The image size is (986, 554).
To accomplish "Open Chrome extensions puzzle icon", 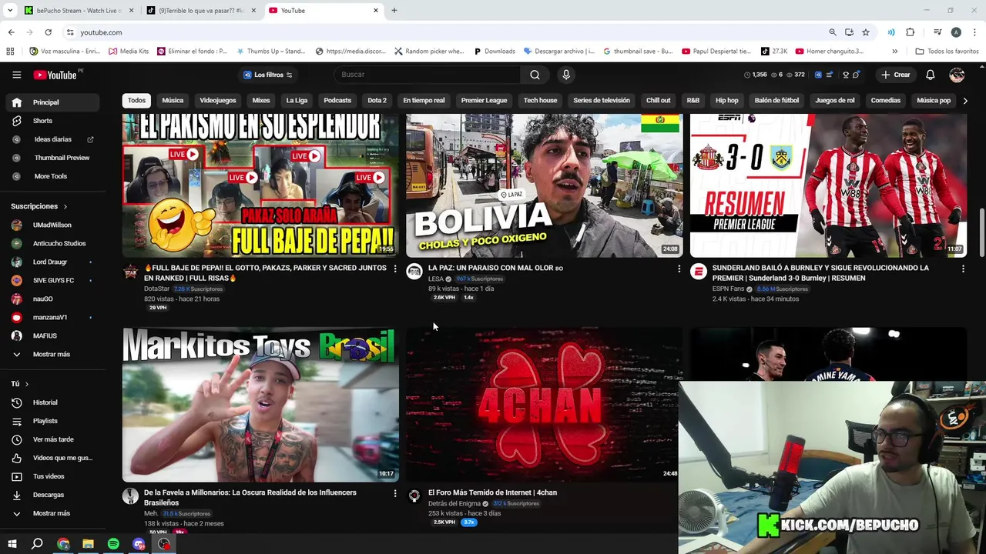I will click(x=910, y=32).
